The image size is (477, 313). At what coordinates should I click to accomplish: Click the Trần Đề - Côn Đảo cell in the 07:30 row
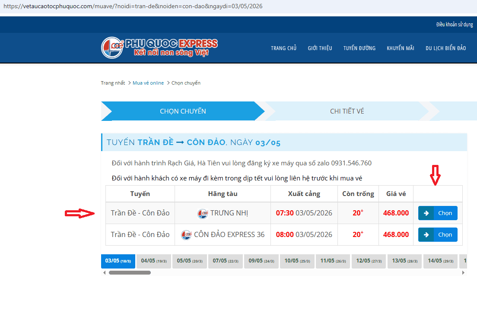click(140, 213)
